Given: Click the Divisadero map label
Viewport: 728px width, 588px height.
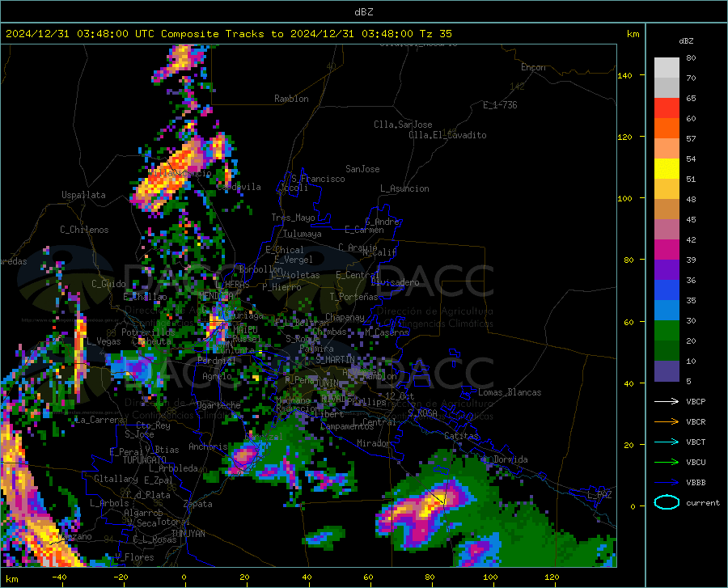Looking at the screenshot, I should coord(395,282).
